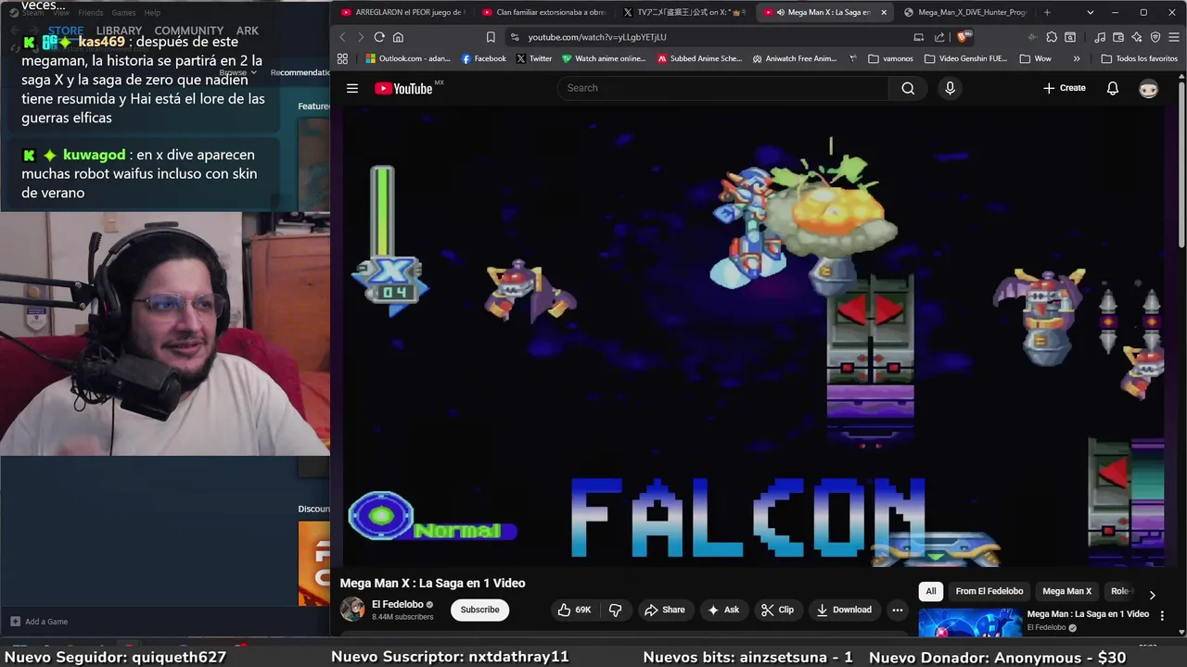This screenshot has height=667, width=1187.
Task: Open Watch anime online bookmark
Action: (x=604, y=58)
